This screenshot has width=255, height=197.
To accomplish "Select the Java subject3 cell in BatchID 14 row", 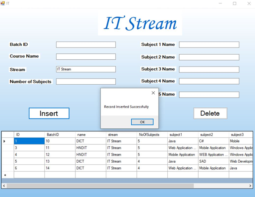I will point(241,168).
